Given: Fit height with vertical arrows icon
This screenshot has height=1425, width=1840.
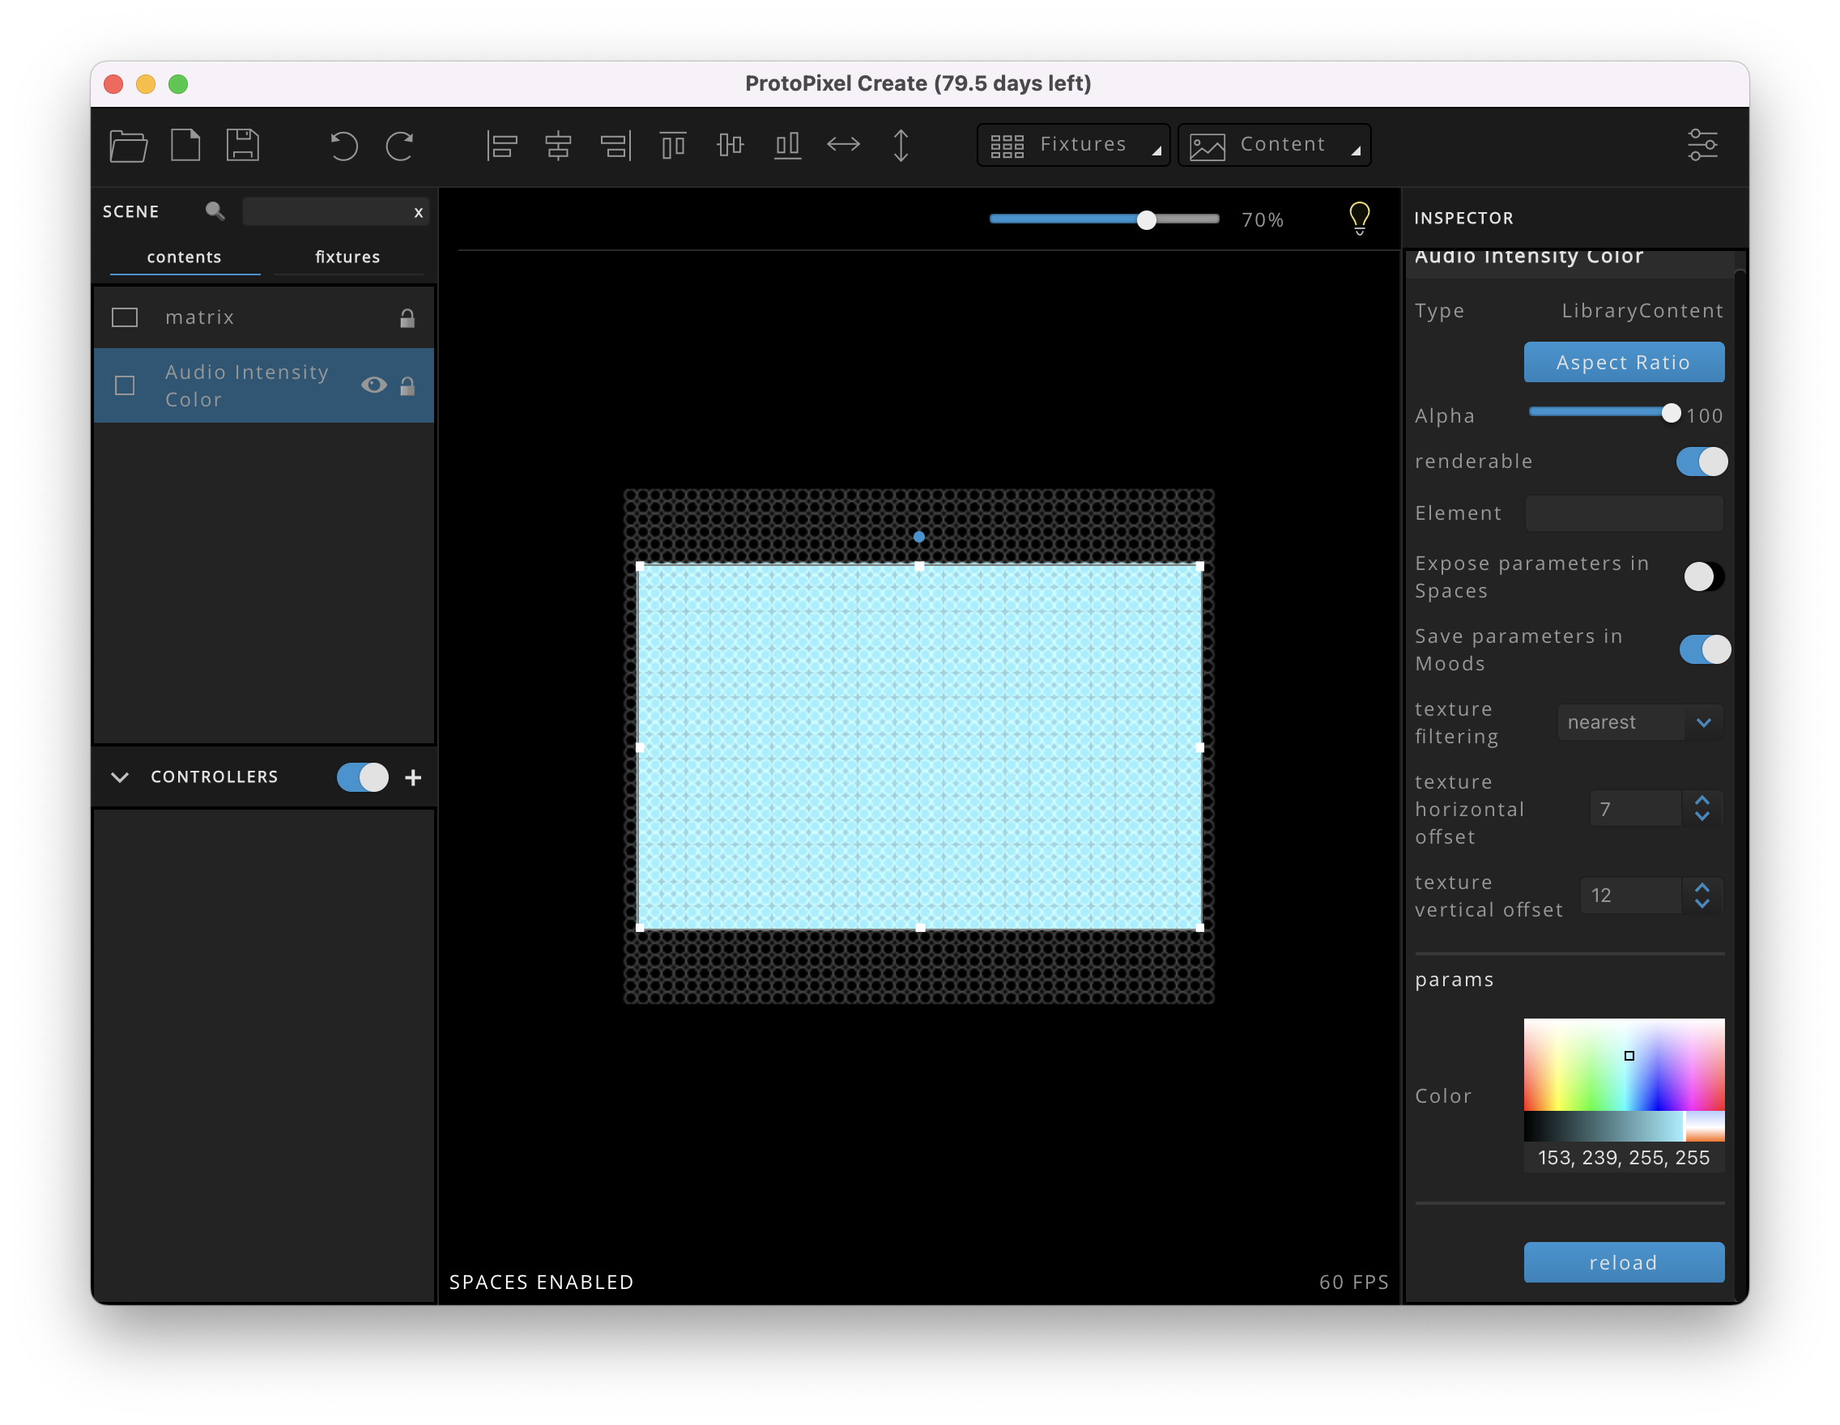Looking at the screenshot, I should click(x=901, y=145).
